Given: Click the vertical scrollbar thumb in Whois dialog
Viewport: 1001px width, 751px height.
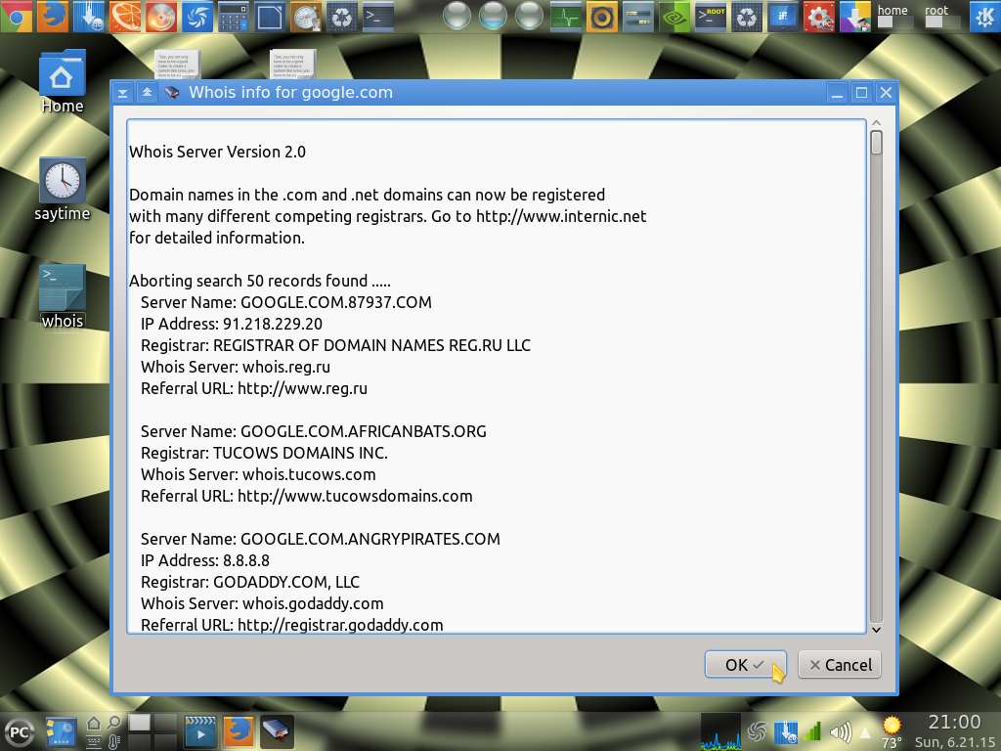Looking at the screenshot, I should point(877,143).
